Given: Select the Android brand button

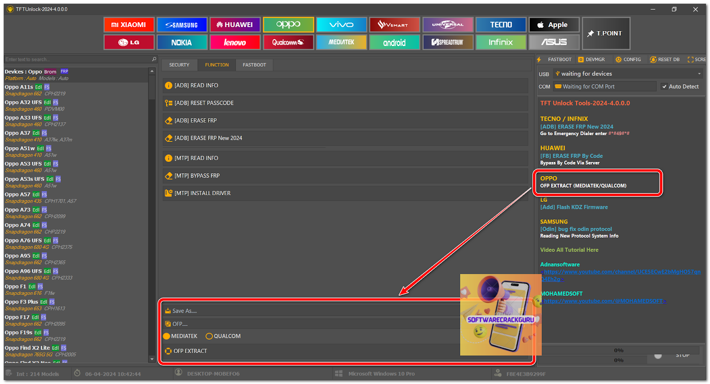Looking at the screenshot, I should pos(394,43).
